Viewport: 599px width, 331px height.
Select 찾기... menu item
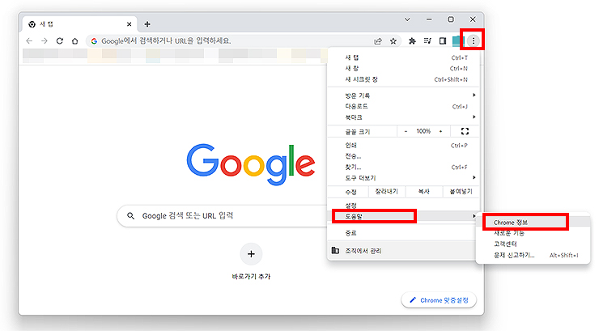(x=403, y=168)
